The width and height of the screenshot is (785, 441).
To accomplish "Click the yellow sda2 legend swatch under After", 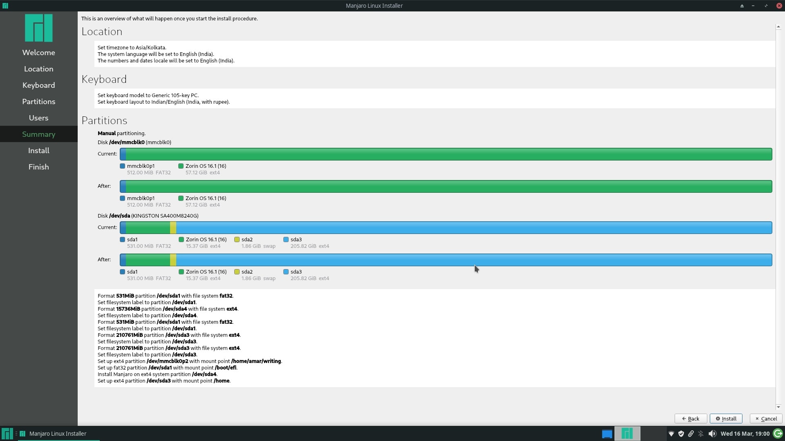I will [237, 272].
